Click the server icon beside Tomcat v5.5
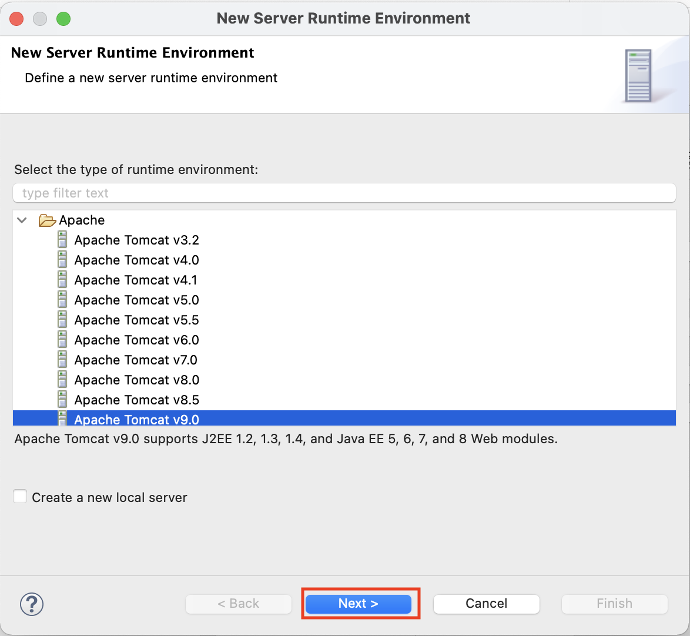The height and width of the screenshot is (636, 690). 62,320
